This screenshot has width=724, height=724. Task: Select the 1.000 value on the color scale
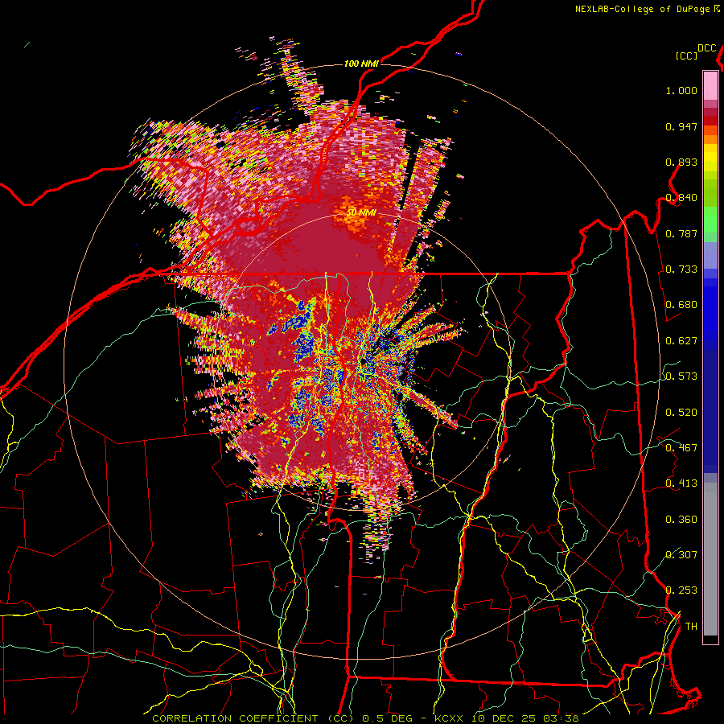[681, 90]
